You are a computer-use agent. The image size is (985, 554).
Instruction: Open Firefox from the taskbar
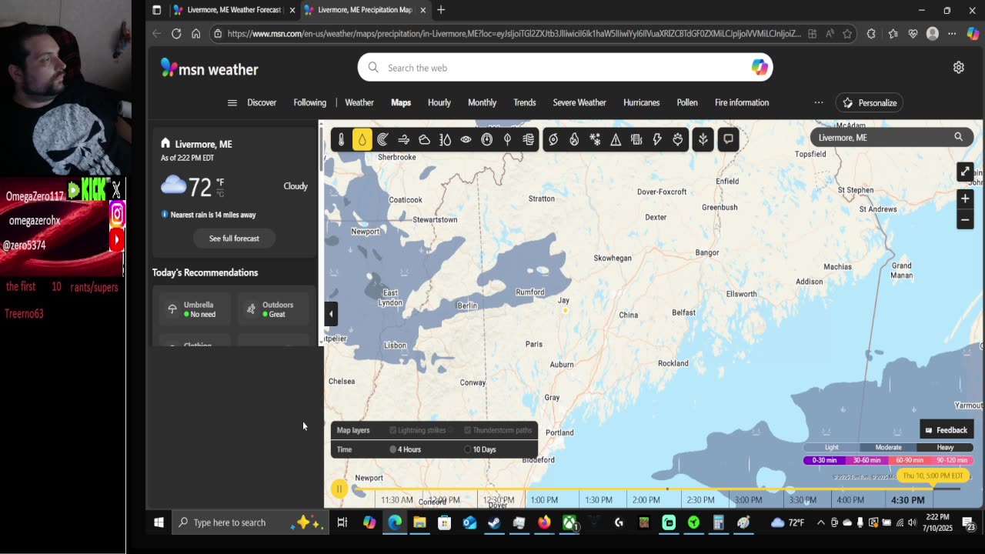pos(544,522)
